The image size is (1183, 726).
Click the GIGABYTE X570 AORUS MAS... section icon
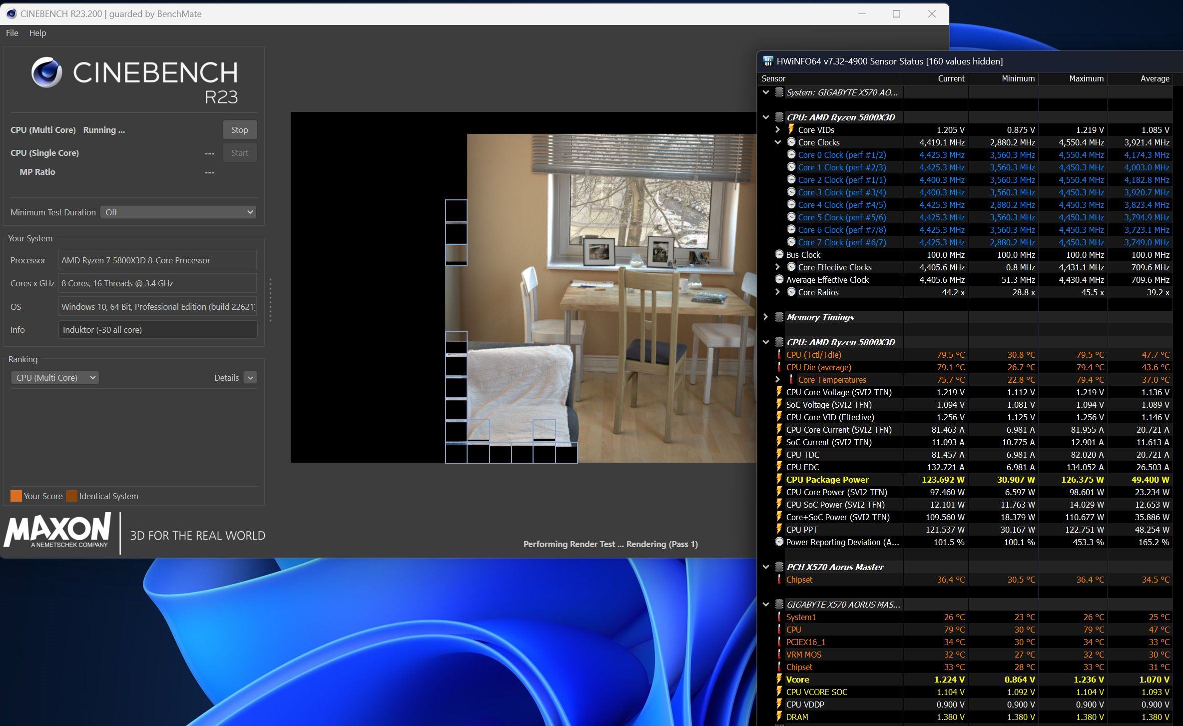[x=777, y=604]
